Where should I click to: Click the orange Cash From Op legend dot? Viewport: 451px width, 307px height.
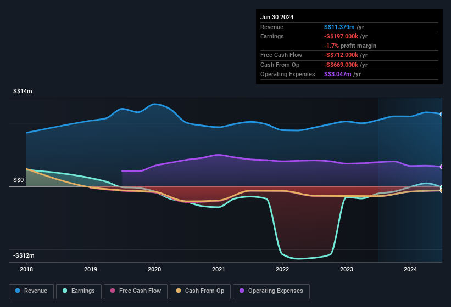pyautogui.click(x=179, y=291)
